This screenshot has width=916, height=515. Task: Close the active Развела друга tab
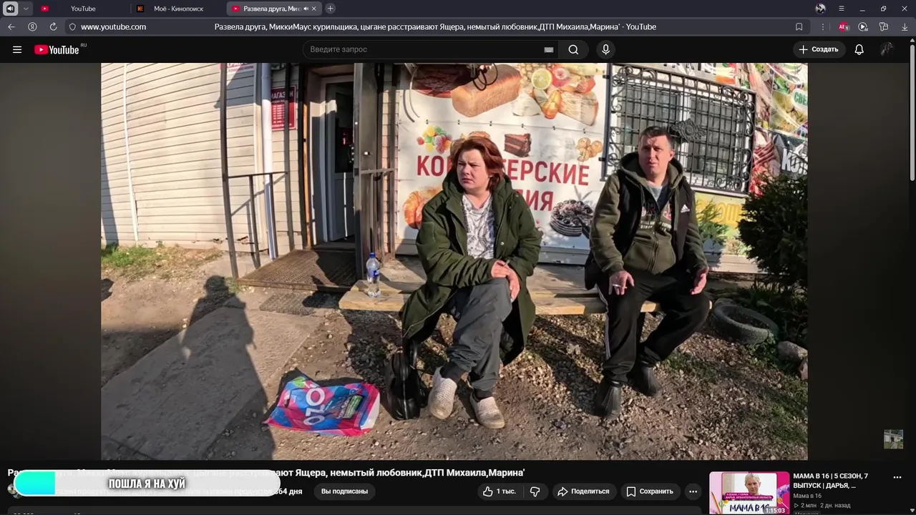click(314, 9)
